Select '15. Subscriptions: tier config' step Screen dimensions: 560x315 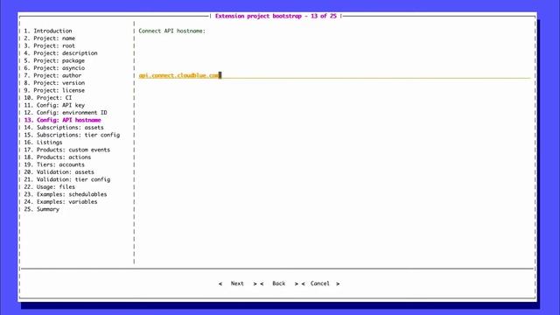72,135
